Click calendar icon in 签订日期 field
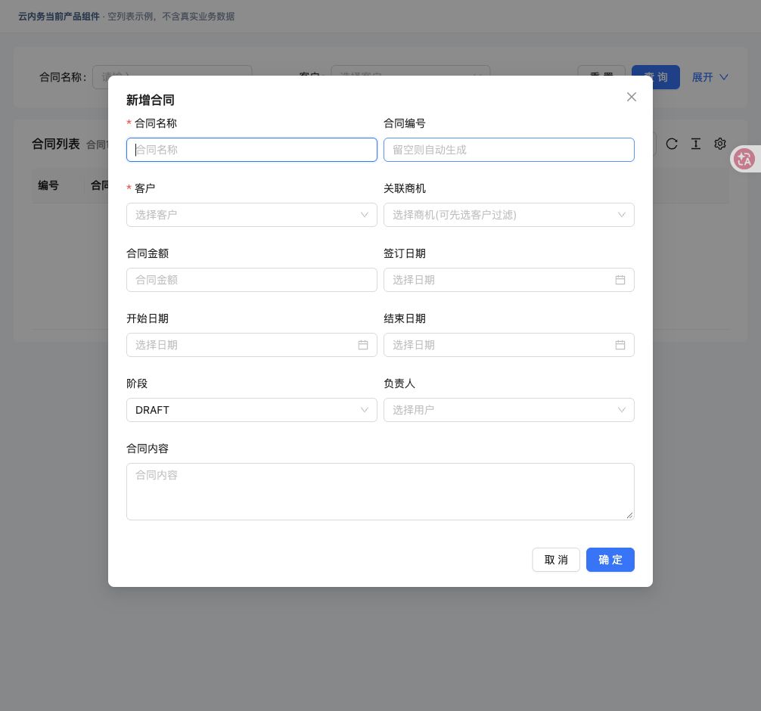Screen dimensions: 761x711 (x=620, y=280)
